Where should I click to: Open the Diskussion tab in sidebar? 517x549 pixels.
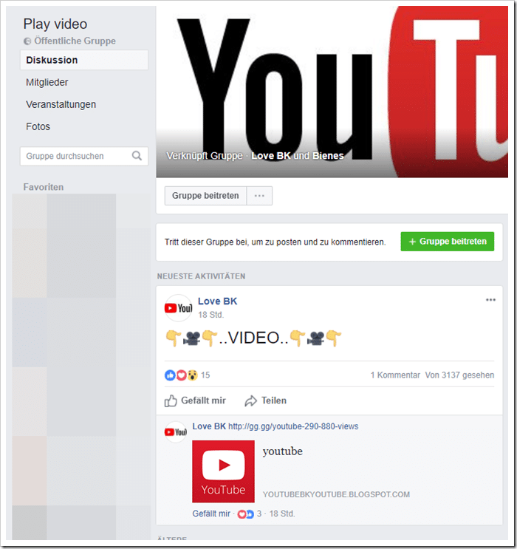(x=84, y=60)
